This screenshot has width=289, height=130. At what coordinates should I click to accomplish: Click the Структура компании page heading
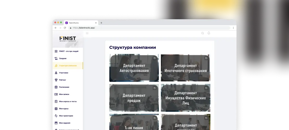click(x=133, y=47)
